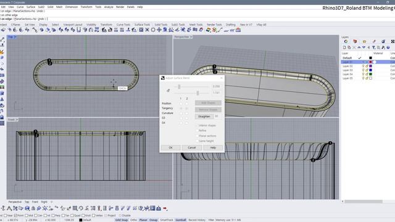This screenshot has height=222, width=395.
Task: Click the lock icon beside blend sliders
Action: point(168,91)
